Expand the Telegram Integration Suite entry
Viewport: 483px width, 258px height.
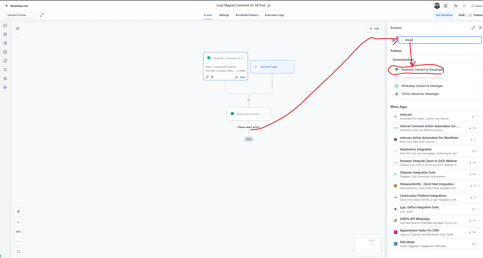[479, 174]
